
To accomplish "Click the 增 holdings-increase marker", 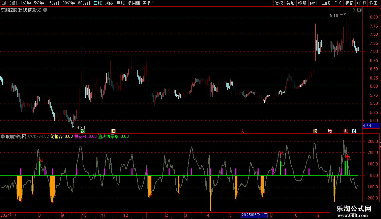I will [x=330, y=131].
